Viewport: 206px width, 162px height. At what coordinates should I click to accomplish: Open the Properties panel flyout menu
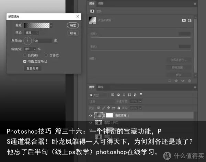coord(195,4)
